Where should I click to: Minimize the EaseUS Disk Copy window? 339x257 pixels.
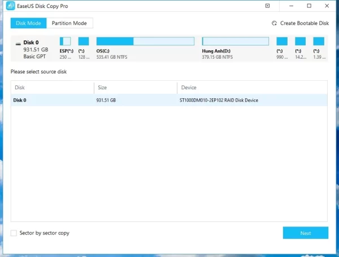291,6
